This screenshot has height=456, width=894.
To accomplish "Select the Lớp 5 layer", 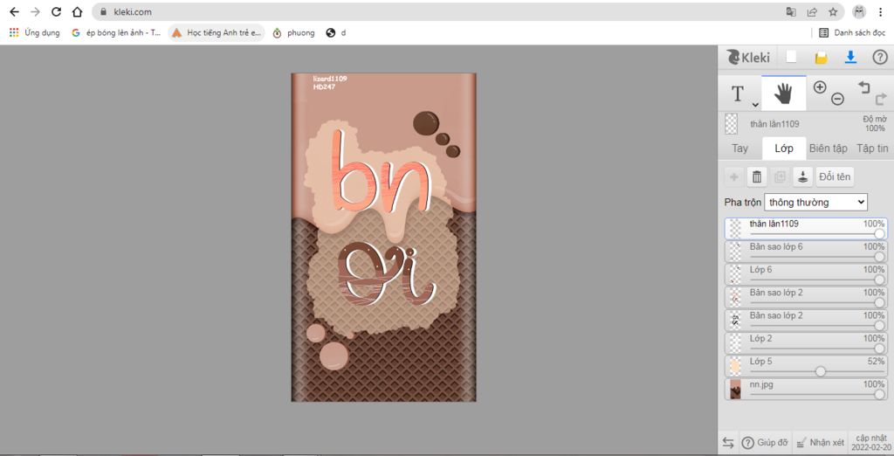I will point(806,366).
